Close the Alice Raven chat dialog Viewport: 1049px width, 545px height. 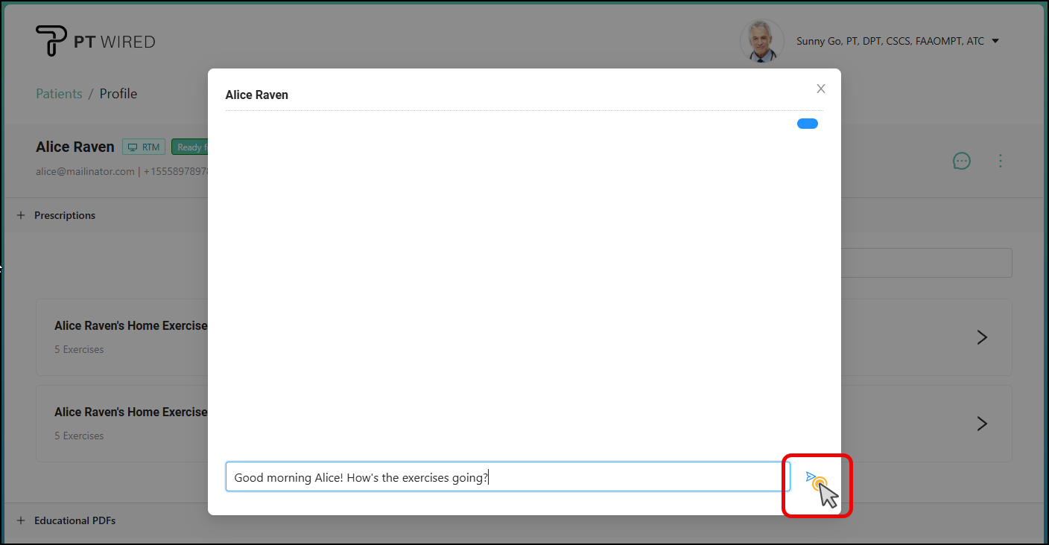click(820, 89)
